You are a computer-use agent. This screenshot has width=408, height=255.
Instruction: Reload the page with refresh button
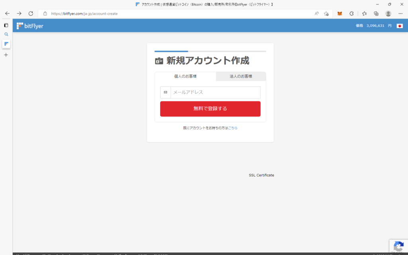pyautogui.click(x=31, y=14)
